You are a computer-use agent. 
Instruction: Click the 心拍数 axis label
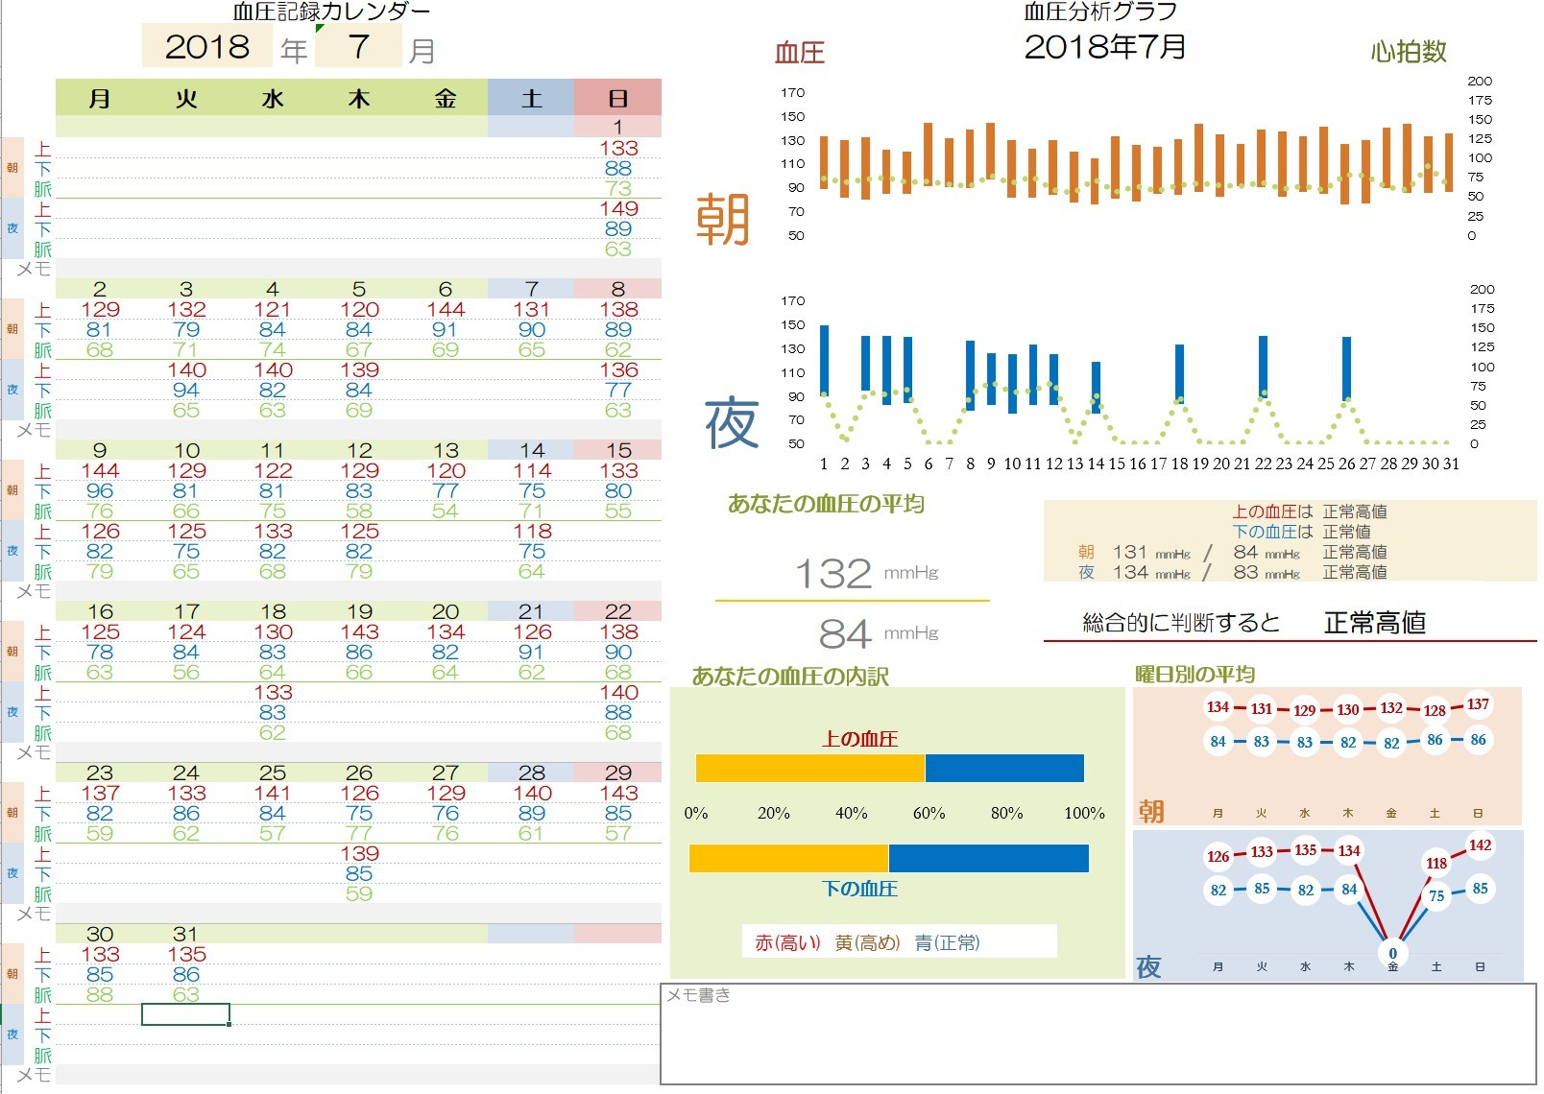pos(1409,52)
